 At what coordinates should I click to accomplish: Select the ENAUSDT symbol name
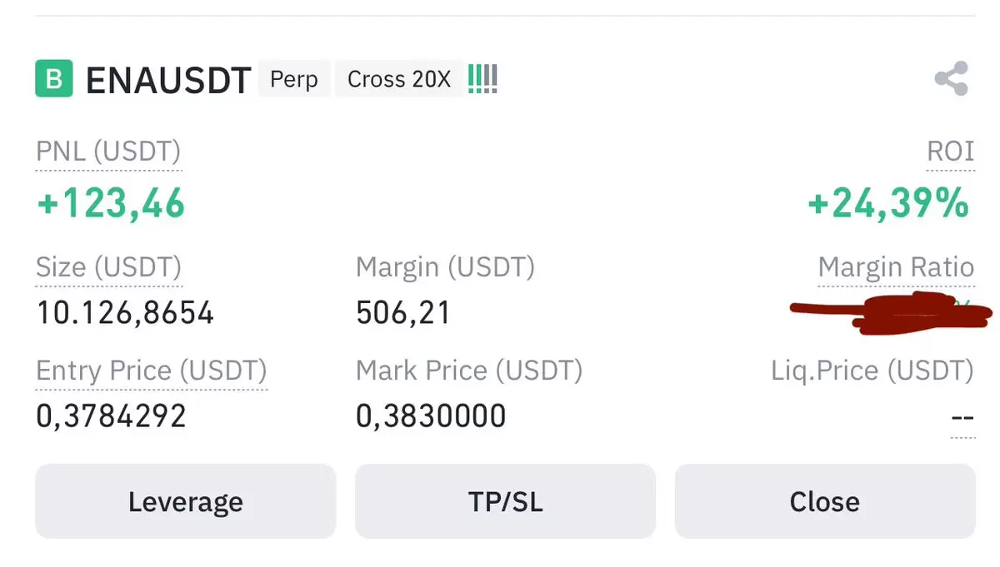click(x=168, y=80)
